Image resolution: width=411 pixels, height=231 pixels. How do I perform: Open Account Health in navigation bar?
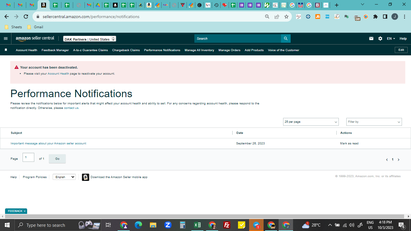26,50
